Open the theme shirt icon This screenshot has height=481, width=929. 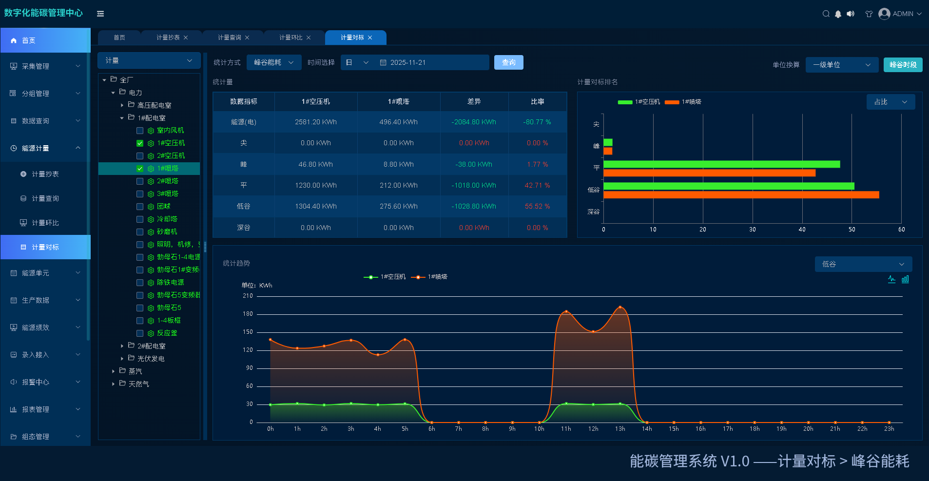869,14
